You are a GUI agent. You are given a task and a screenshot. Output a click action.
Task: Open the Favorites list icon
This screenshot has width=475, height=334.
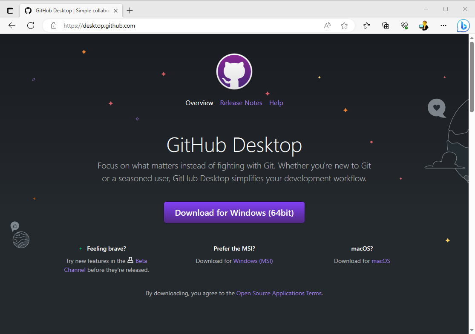tap(367, 26)
